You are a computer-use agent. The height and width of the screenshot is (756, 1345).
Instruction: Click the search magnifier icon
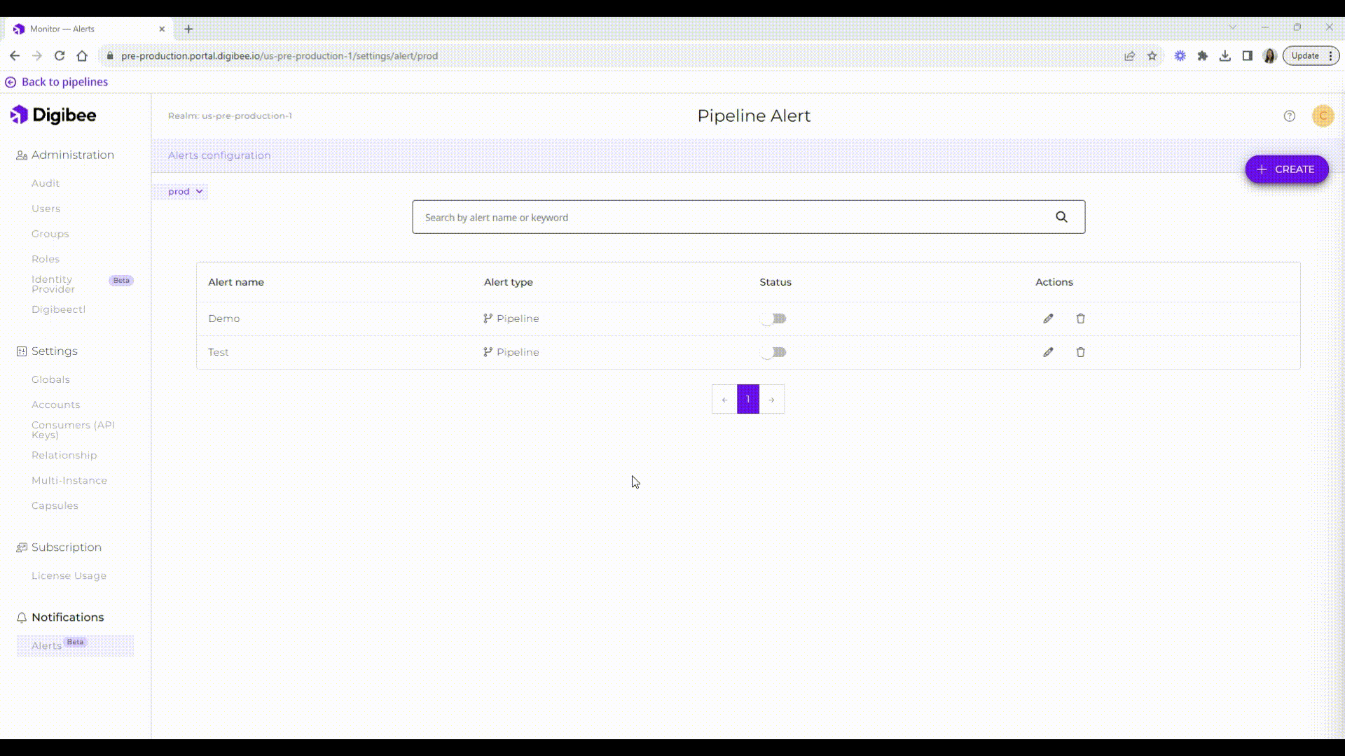click(1061, 217)
